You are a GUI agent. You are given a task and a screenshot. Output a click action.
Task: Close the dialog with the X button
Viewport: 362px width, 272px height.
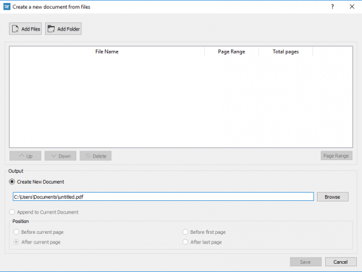coord(352,7)
